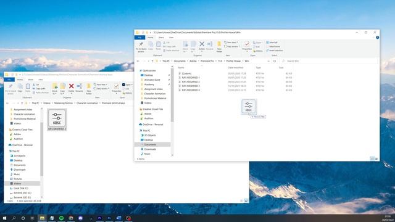Refresh the Win folder address bar
Screen dimensions: 395x222
275,61
